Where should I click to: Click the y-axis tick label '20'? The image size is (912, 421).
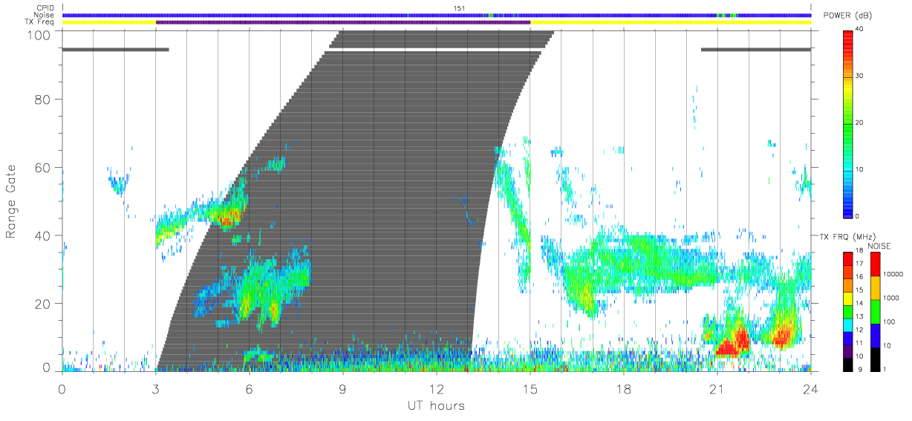click(x=43, y=304)
